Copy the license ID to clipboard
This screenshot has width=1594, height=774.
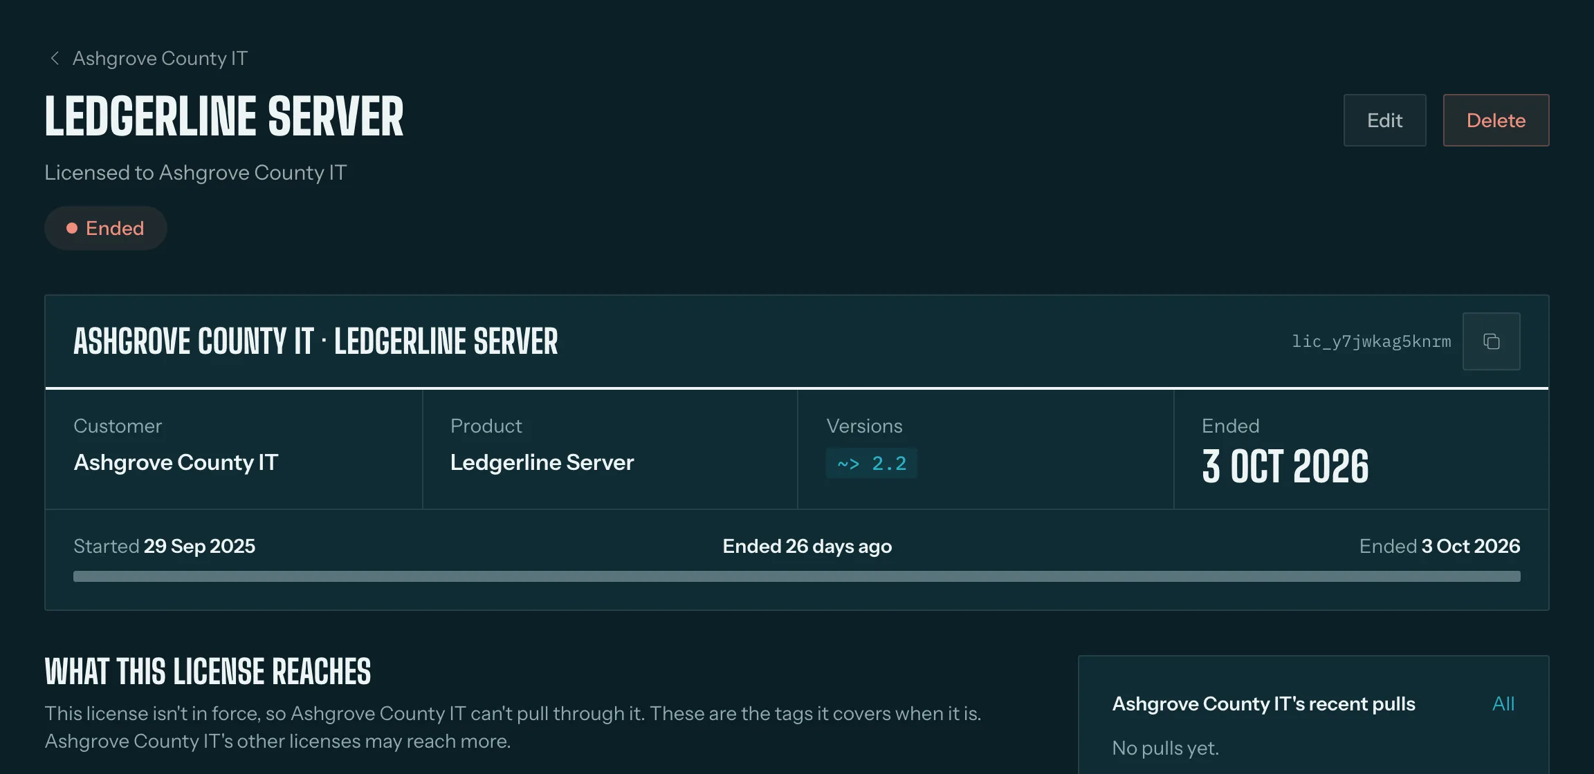point(1491,341)
